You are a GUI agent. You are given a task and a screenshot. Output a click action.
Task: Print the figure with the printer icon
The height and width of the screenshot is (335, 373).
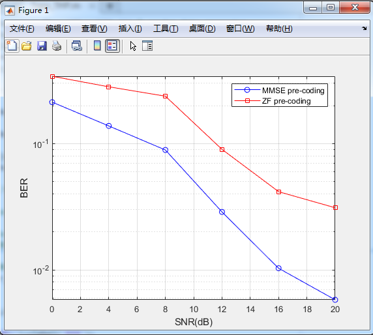(x=57, y=46)
